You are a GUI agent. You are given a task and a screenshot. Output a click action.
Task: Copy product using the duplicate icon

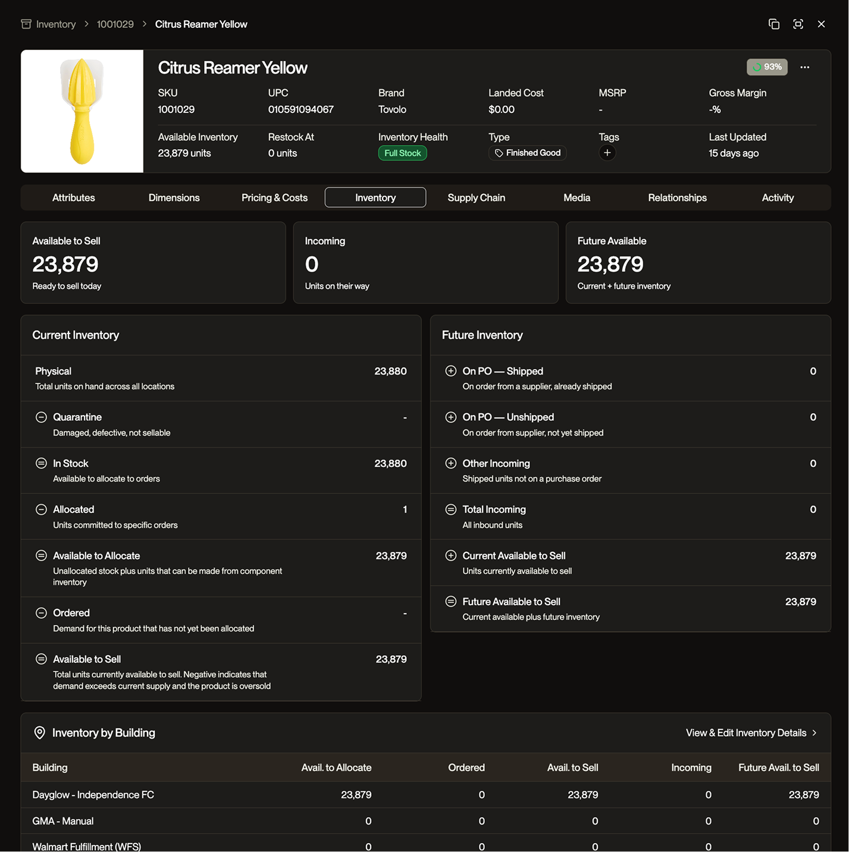tap(773, 24)
